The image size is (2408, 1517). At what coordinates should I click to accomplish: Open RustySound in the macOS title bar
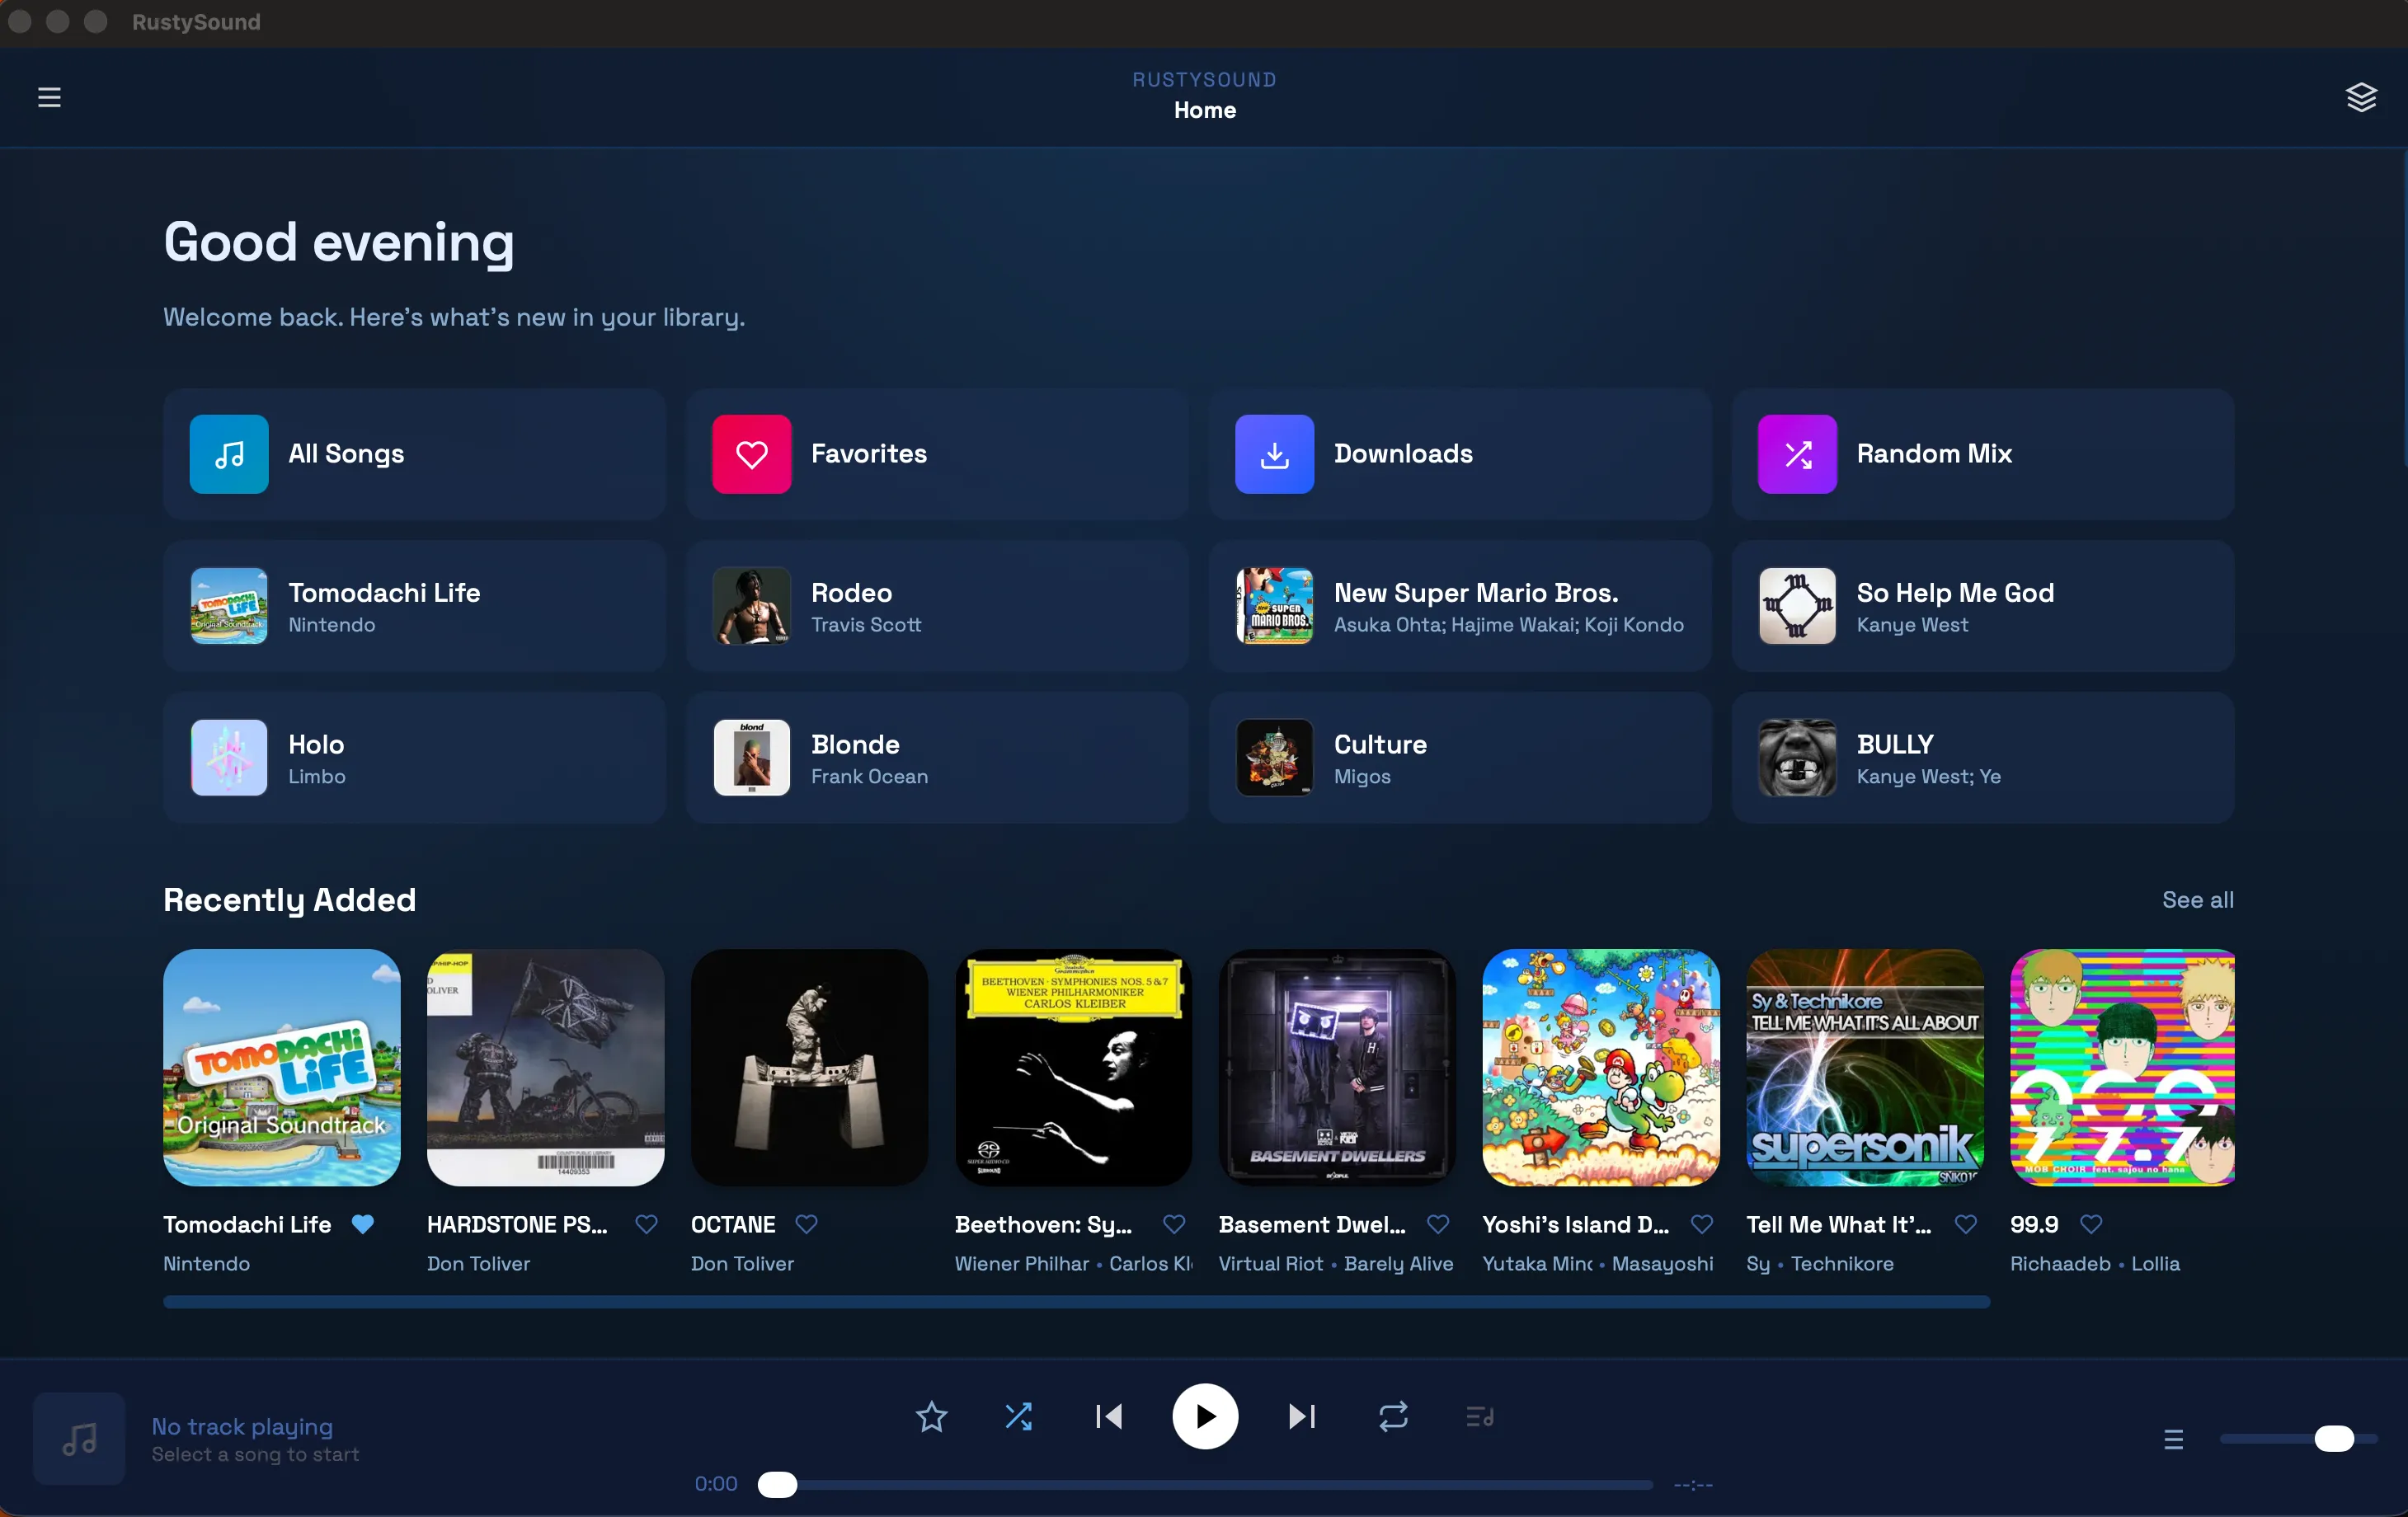[196, 22]
